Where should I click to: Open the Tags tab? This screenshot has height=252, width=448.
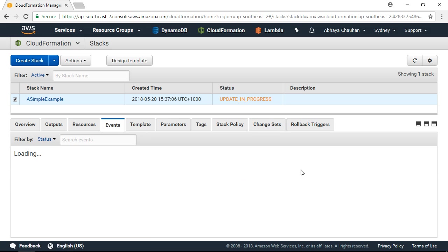point(201,125)
